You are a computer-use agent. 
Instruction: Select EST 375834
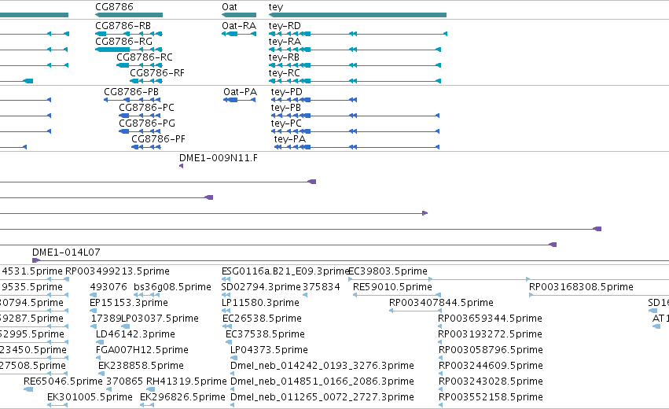coord(305,295)
